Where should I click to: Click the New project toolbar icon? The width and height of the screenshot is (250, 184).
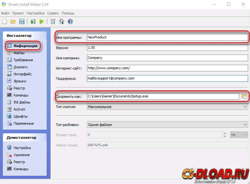click(x=4, y=21)
